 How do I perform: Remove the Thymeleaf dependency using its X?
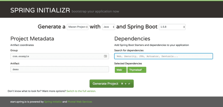point(143,70)
